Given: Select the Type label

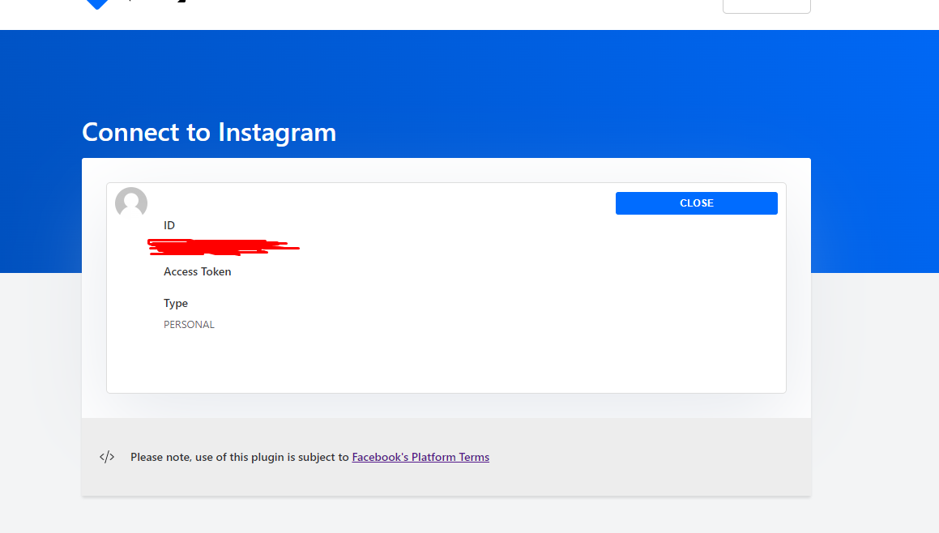Looking at the screenshot, I should pos(176,304).
